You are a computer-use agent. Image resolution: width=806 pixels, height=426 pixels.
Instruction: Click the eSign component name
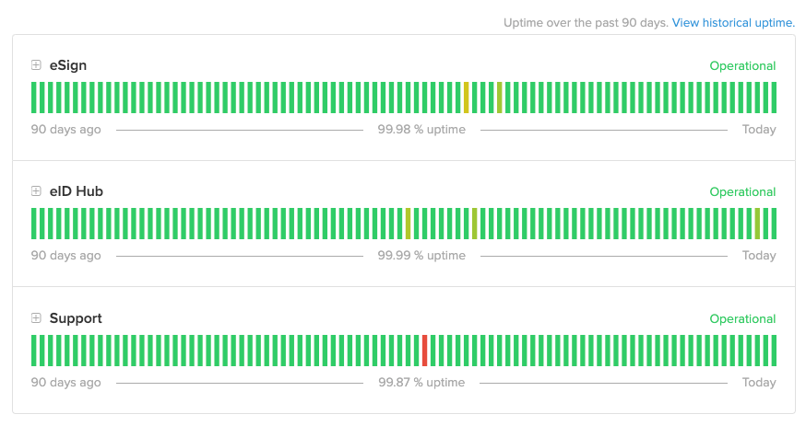pyautogui.click(x=68, y=65)
